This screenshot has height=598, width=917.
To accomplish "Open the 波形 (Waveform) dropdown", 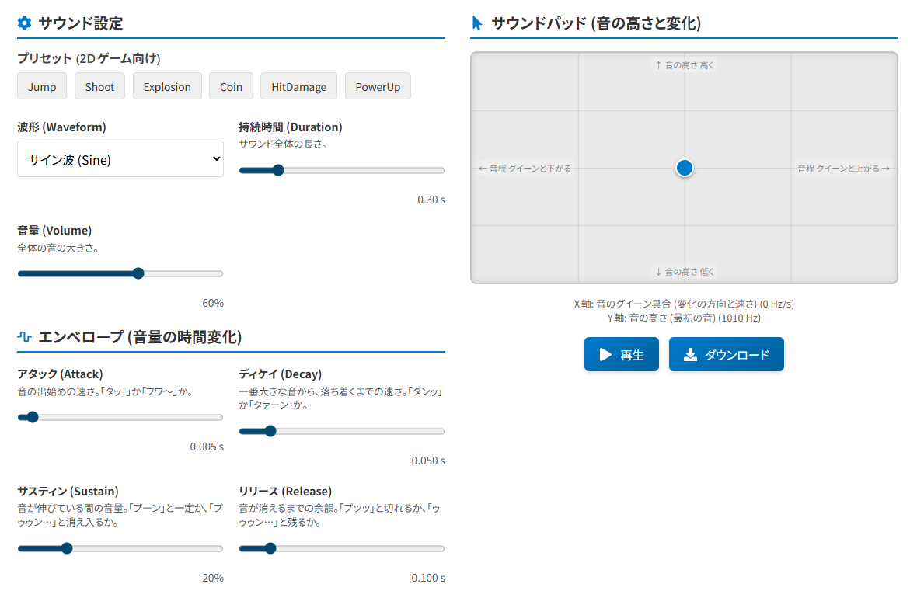I will 120,159.
